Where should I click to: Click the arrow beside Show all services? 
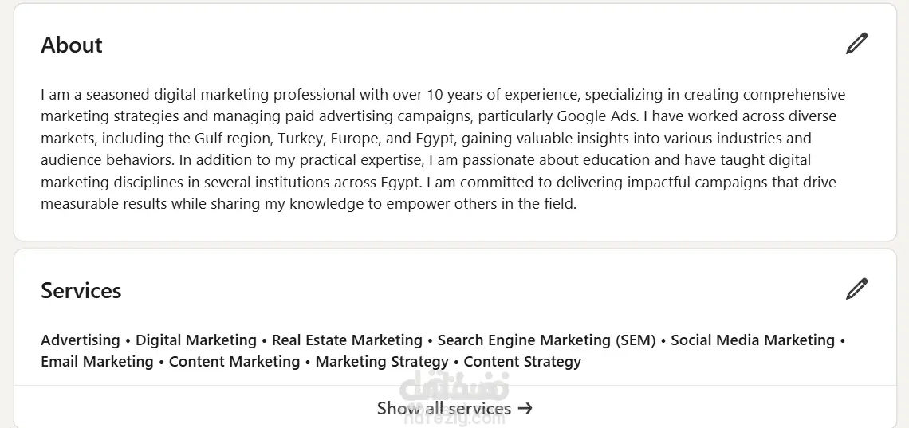[525, 409]
